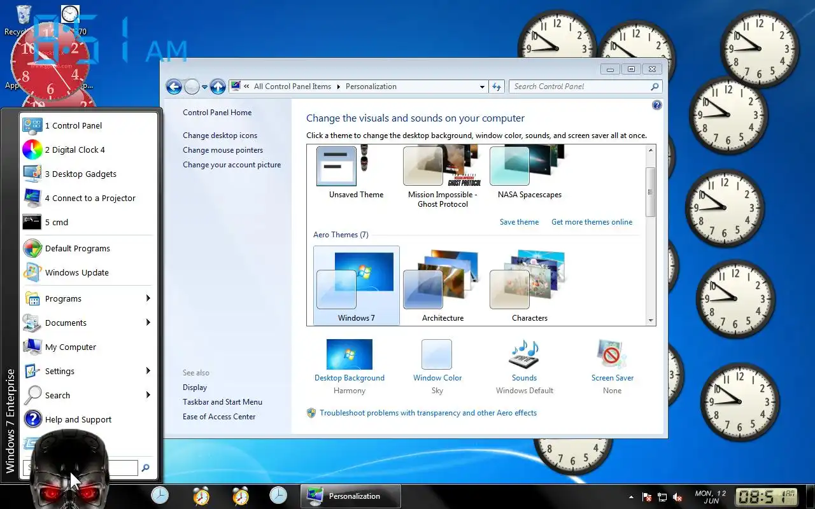The height and width of the screenshot is (509, 815).
Task: Click the network tray icon
Action: pos(662,498)
